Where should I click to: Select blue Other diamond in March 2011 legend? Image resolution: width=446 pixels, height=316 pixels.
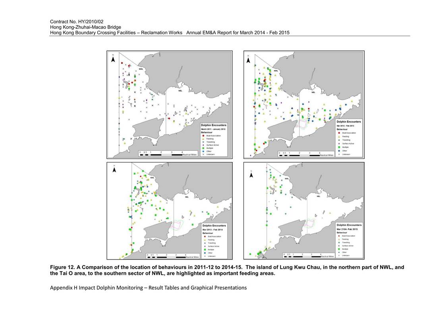click(x=203, y=151)
